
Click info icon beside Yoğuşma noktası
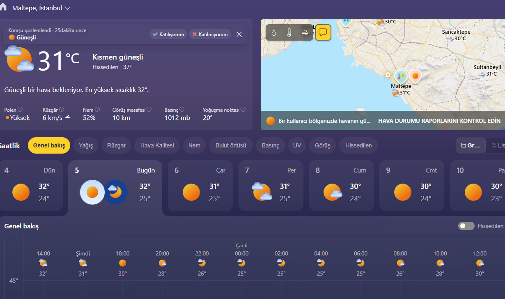point(243,110)
